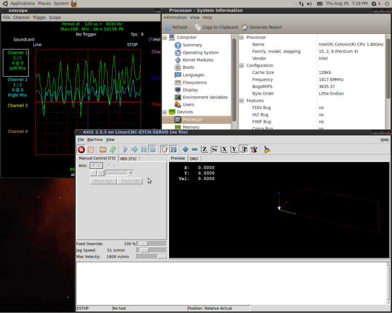Switch to Manual Control [F3] tab
This screenshot has width=392, height=313.
coord(97,158)
